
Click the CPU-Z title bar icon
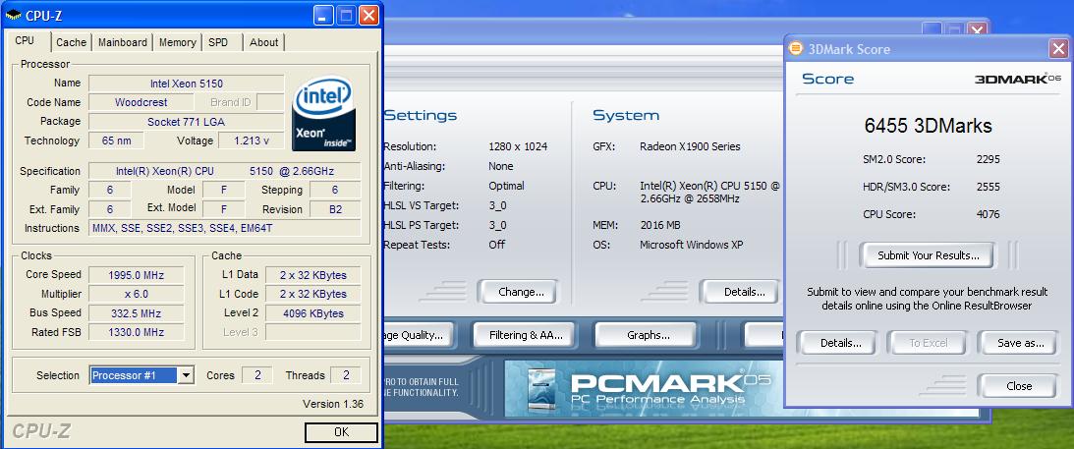[13, 15]
